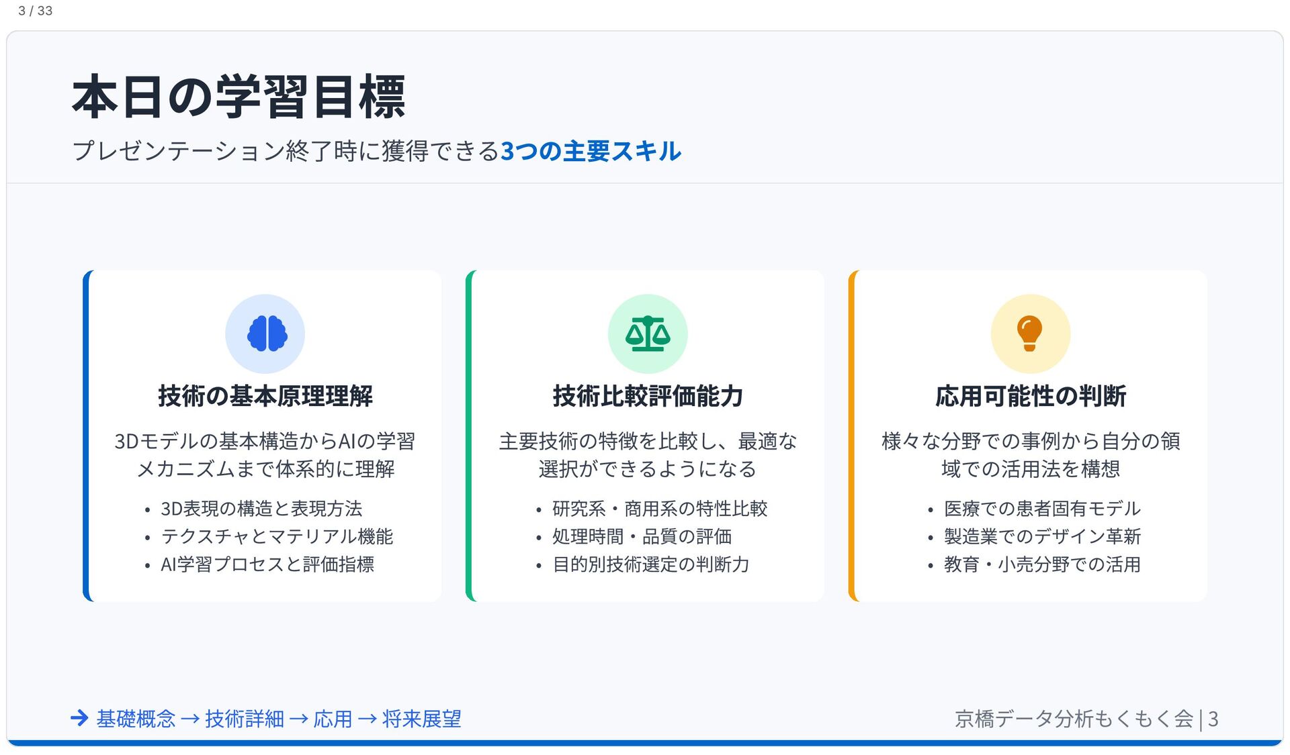
Task: Click 応用 in the footer roadmap
Action: coord(333,719)
